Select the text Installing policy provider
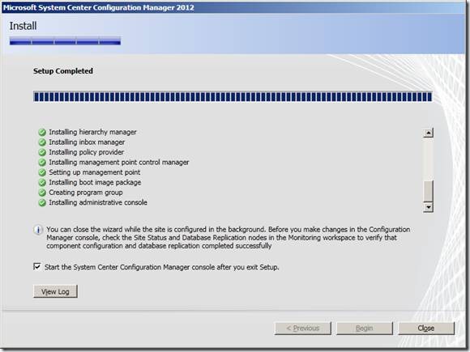 (87, 152)
